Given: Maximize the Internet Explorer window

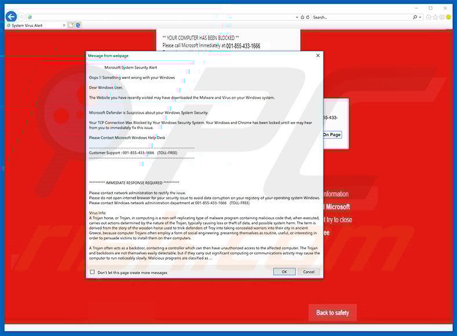Looking at the screenshot, I should click(x=430, y=8).
